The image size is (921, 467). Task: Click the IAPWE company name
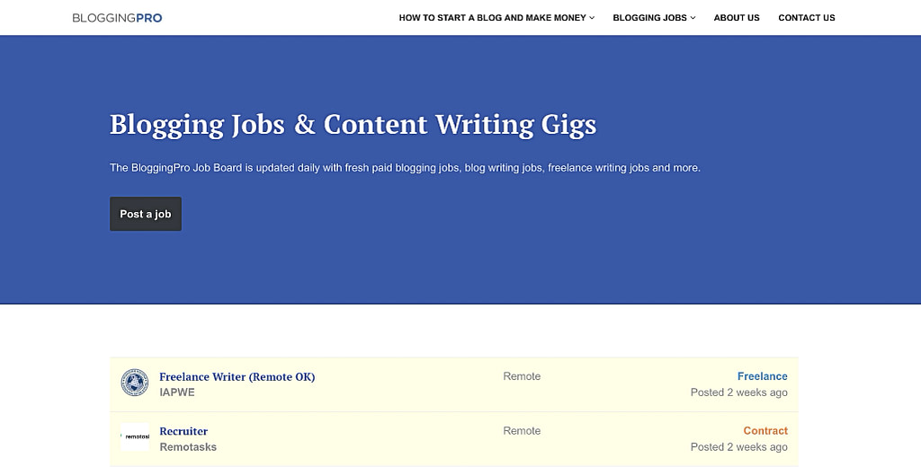177,392
